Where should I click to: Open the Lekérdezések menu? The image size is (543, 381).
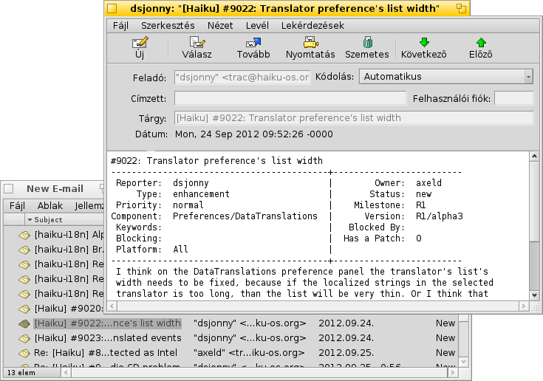coord(313,25)
